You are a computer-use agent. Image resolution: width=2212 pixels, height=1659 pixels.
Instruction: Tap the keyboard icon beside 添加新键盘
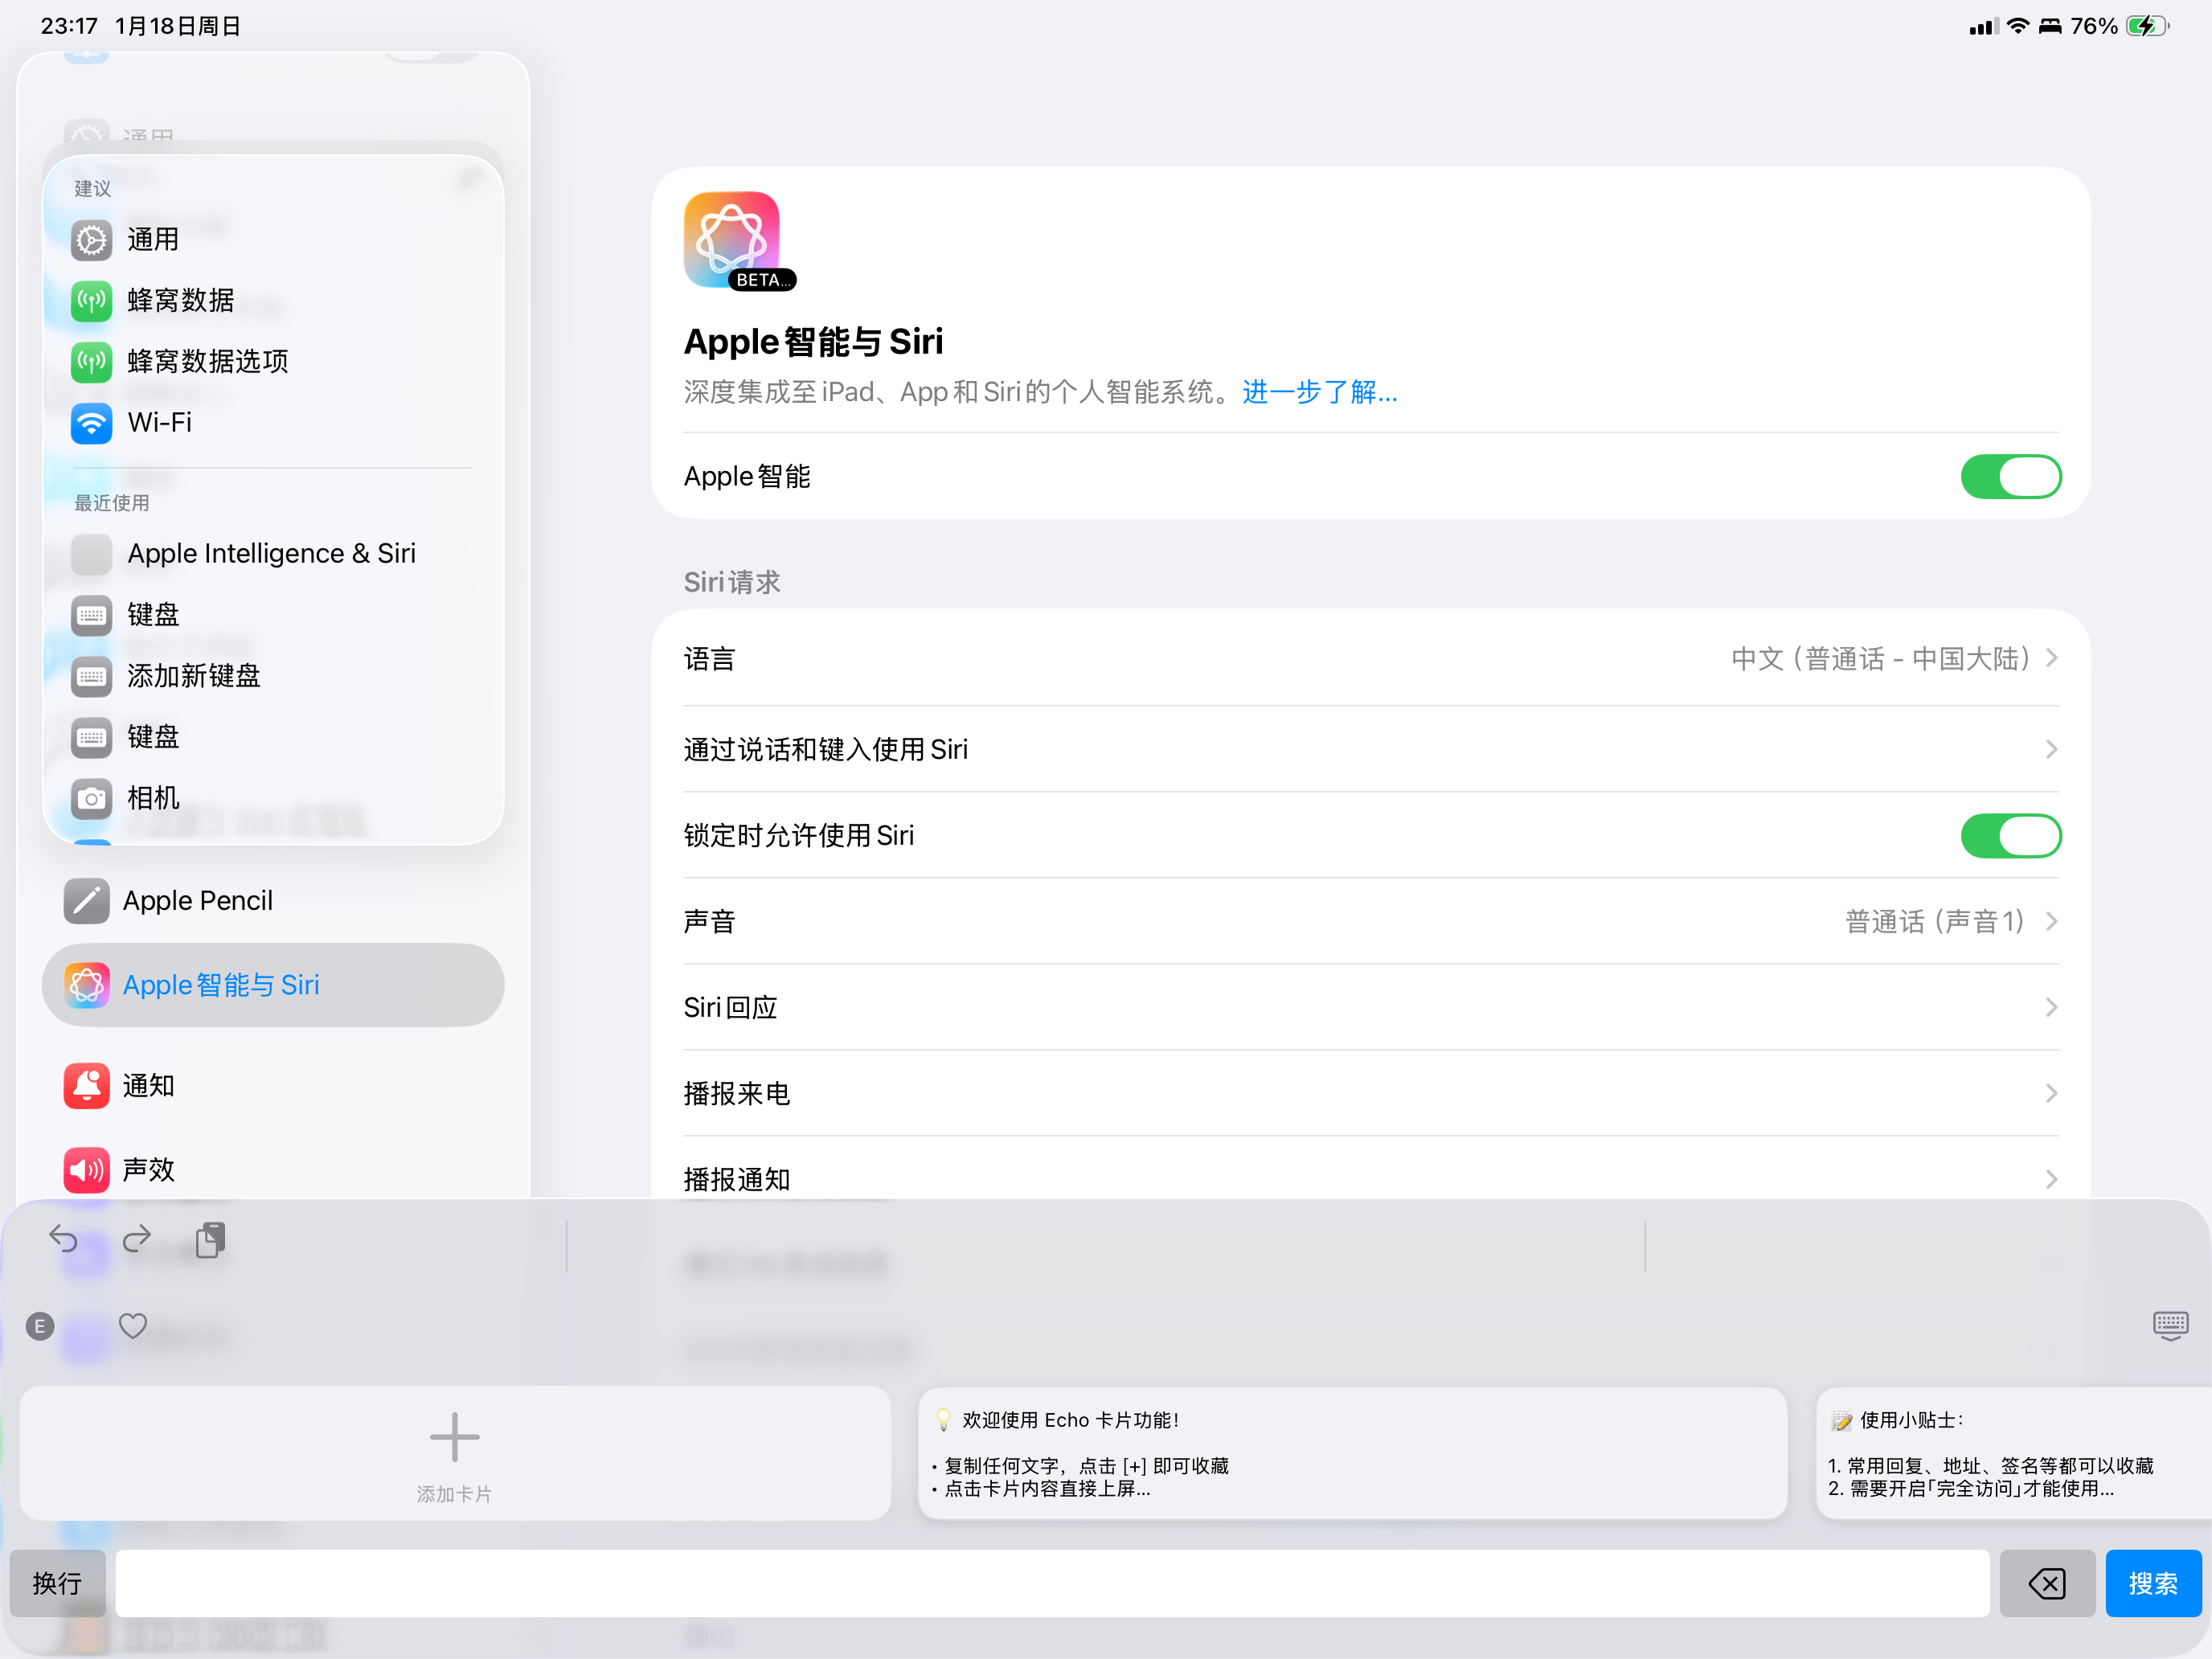[91, 677]
